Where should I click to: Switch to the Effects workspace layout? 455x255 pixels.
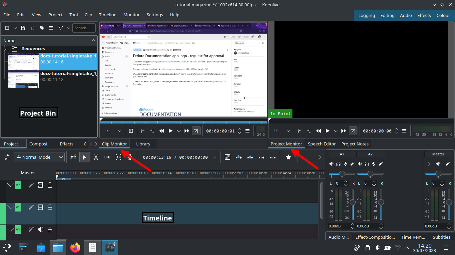point(424,15)
